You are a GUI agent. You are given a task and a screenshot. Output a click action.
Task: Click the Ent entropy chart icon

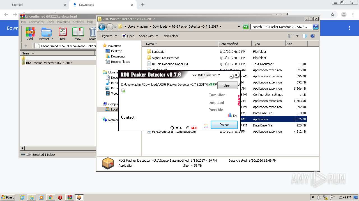pos(230,115)
